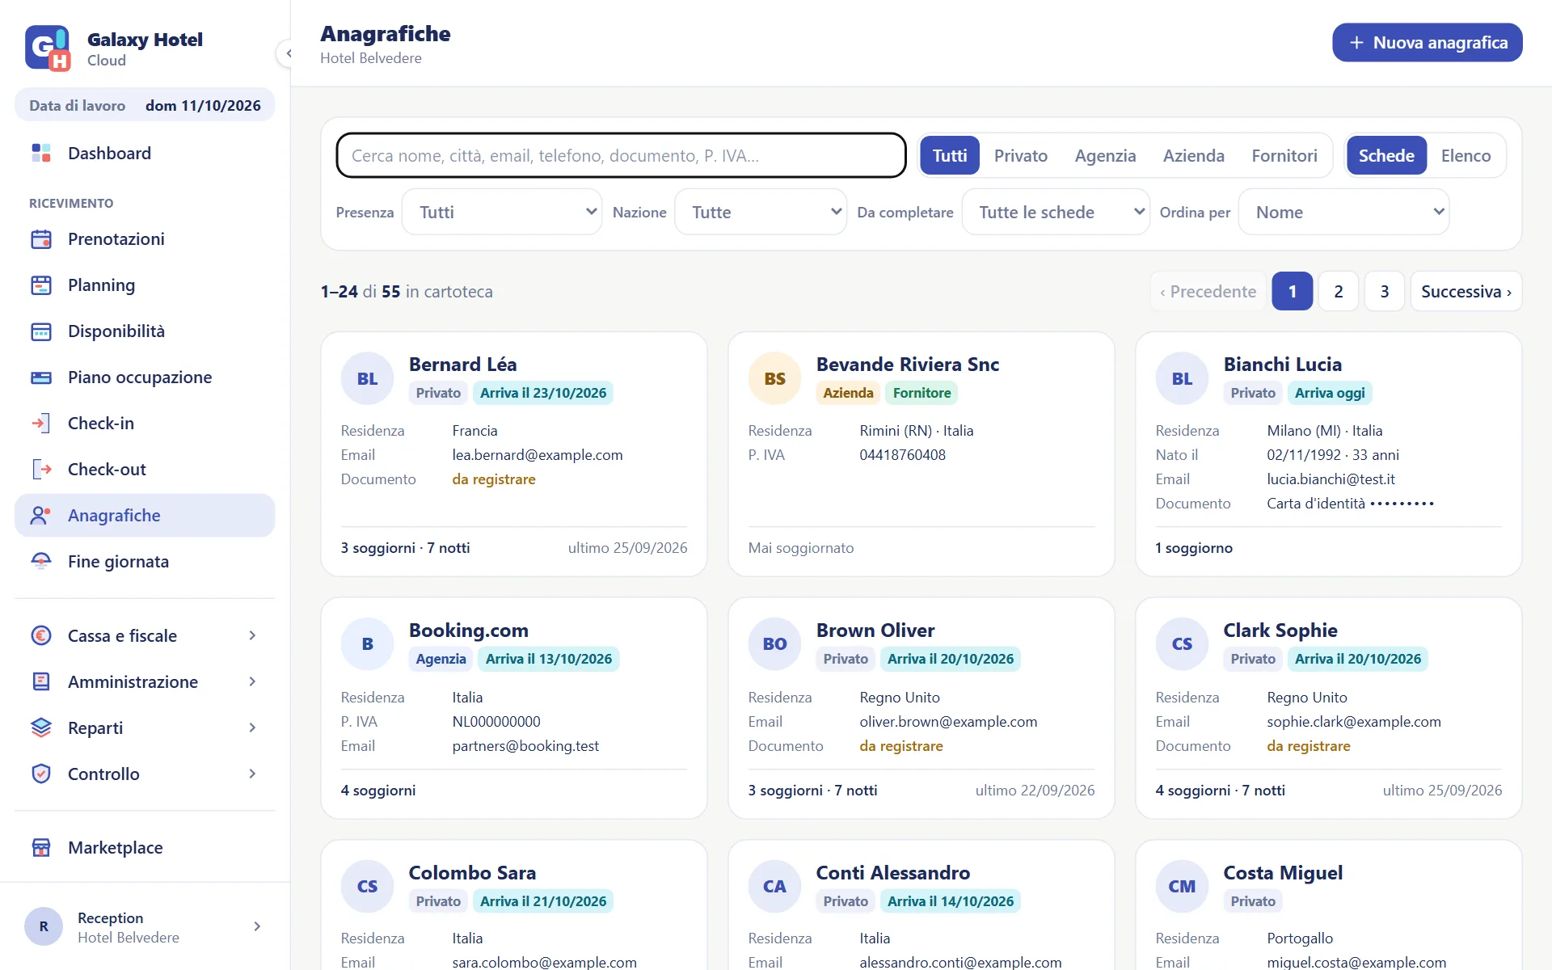Switch to Schede card view
This screenshot has height=970, width=1552.
tap(1386, 155)
